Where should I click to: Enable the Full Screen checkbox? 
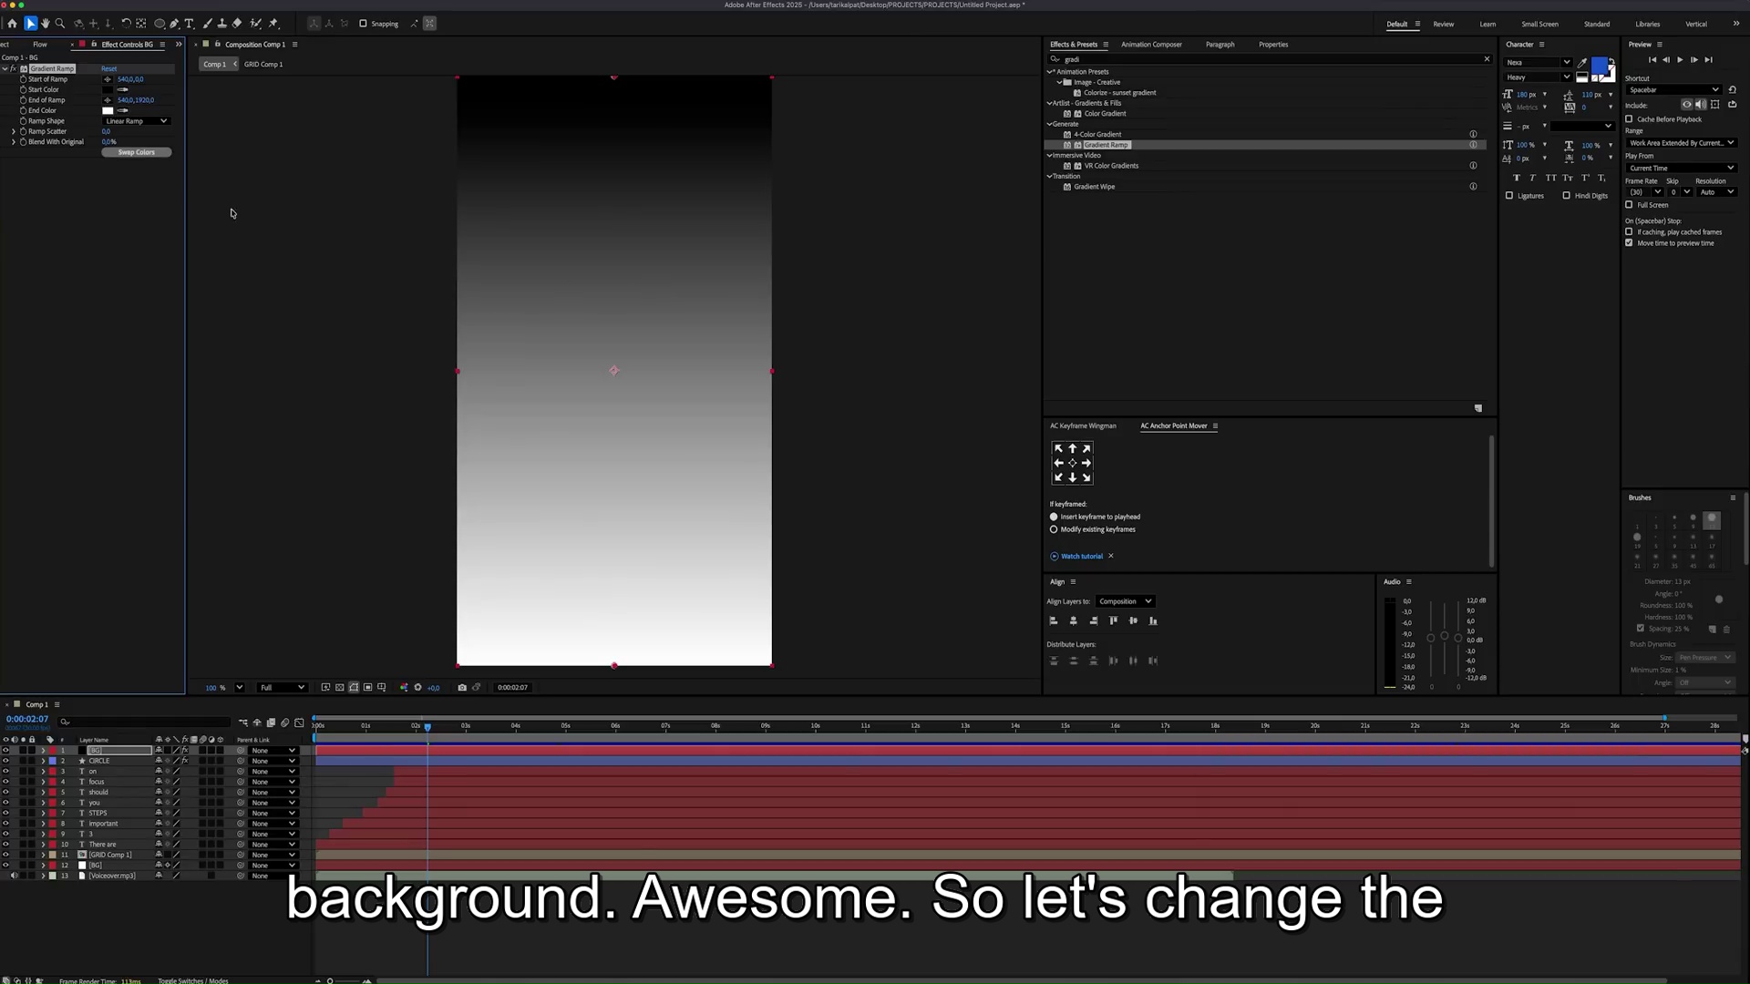(x=1629, y=205)
